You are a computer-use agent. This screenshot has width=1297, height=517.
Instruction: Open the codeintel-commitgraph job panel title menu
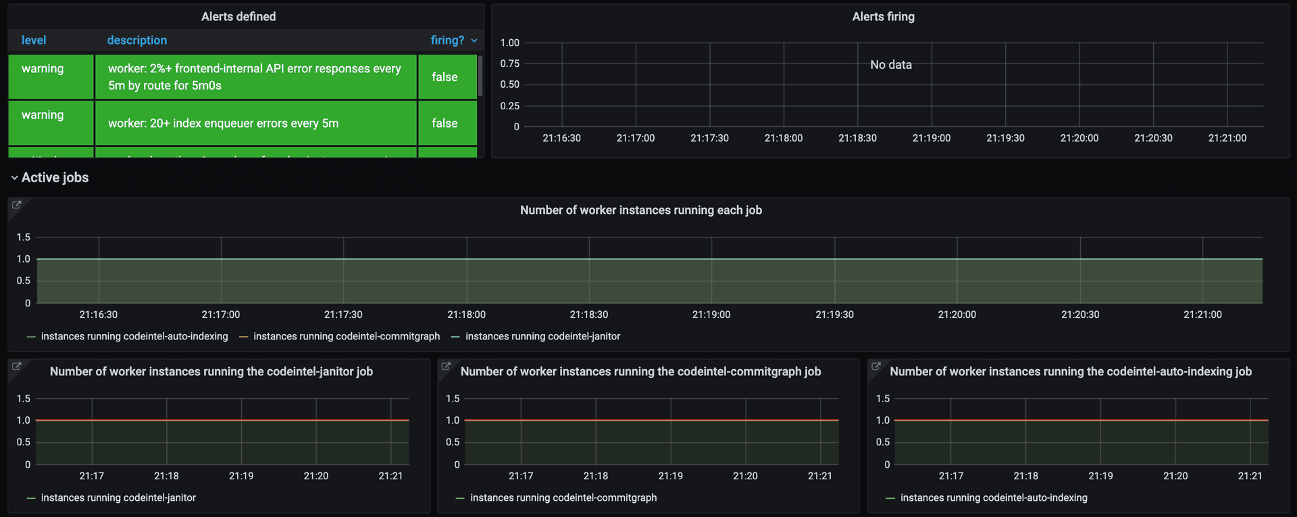click(x=640, y=371)
